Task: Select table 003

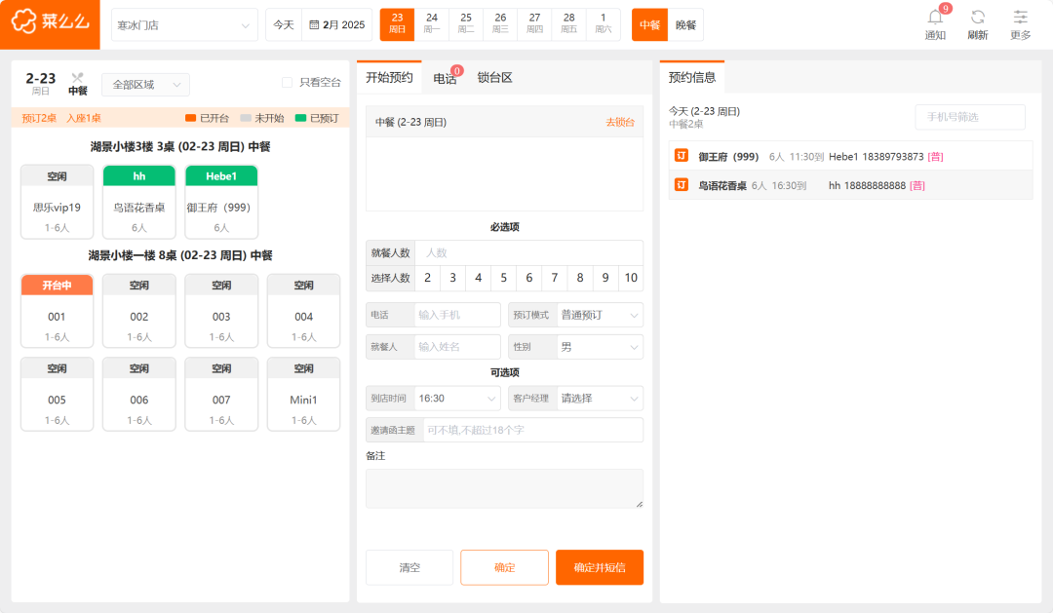Action: click(x=221, y=311)
